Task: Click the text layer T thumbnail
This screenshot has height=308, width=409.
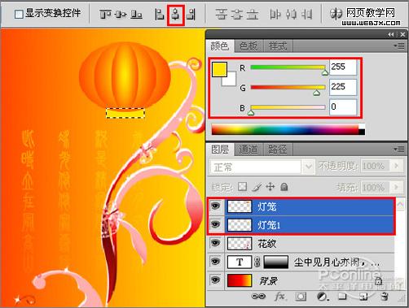Action: tap(240, 262)
